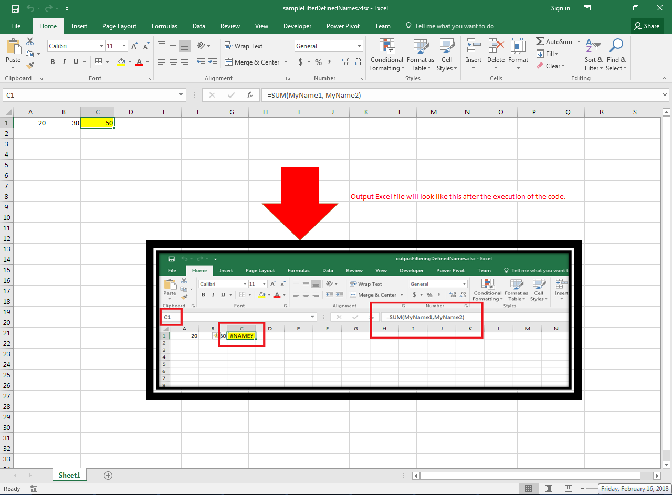Click the Insert Function fx icon
Image resolution: width=672 pixels, height=495 pixels.
coord(250,96)
